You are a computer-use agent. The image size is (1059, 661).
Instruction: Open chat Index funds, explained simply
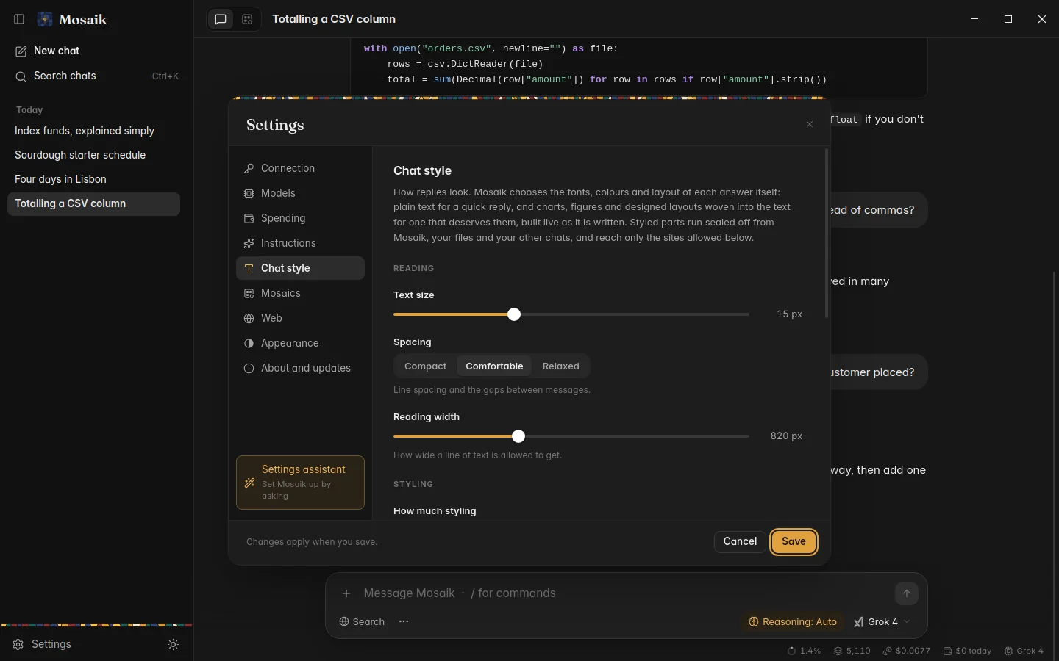point(93,131)
